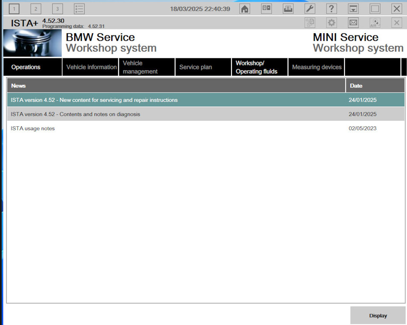The width and height of the screenshot is (407, 325).
Task: Click the AIR search icon
Action: [375, 23]
